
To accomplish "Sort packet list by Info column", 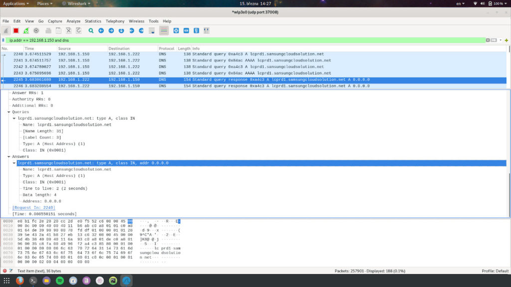I will (349, 48).
